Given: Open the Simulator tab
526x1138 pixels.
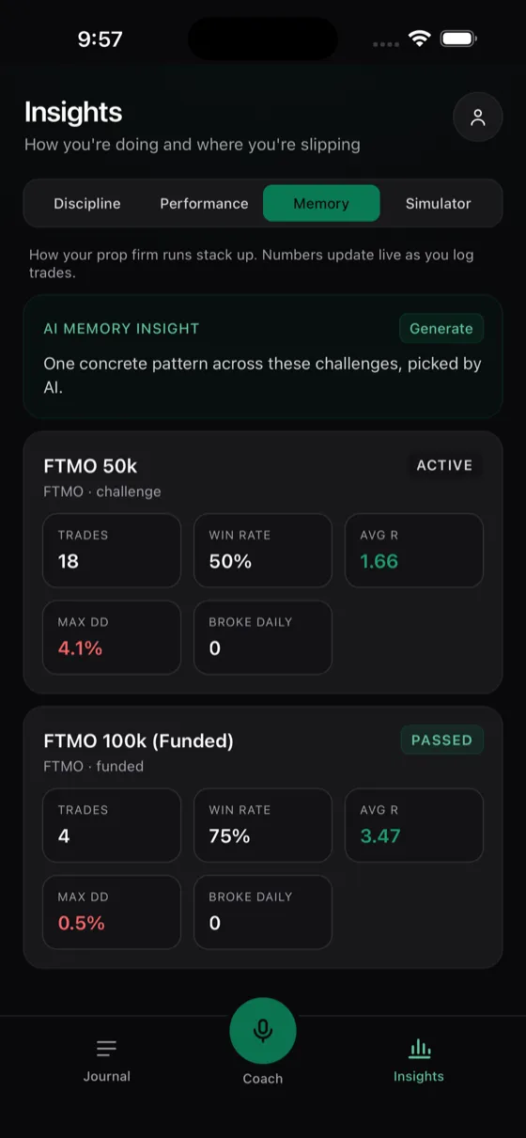Looking at the screenshot, I should pos(439,203).
